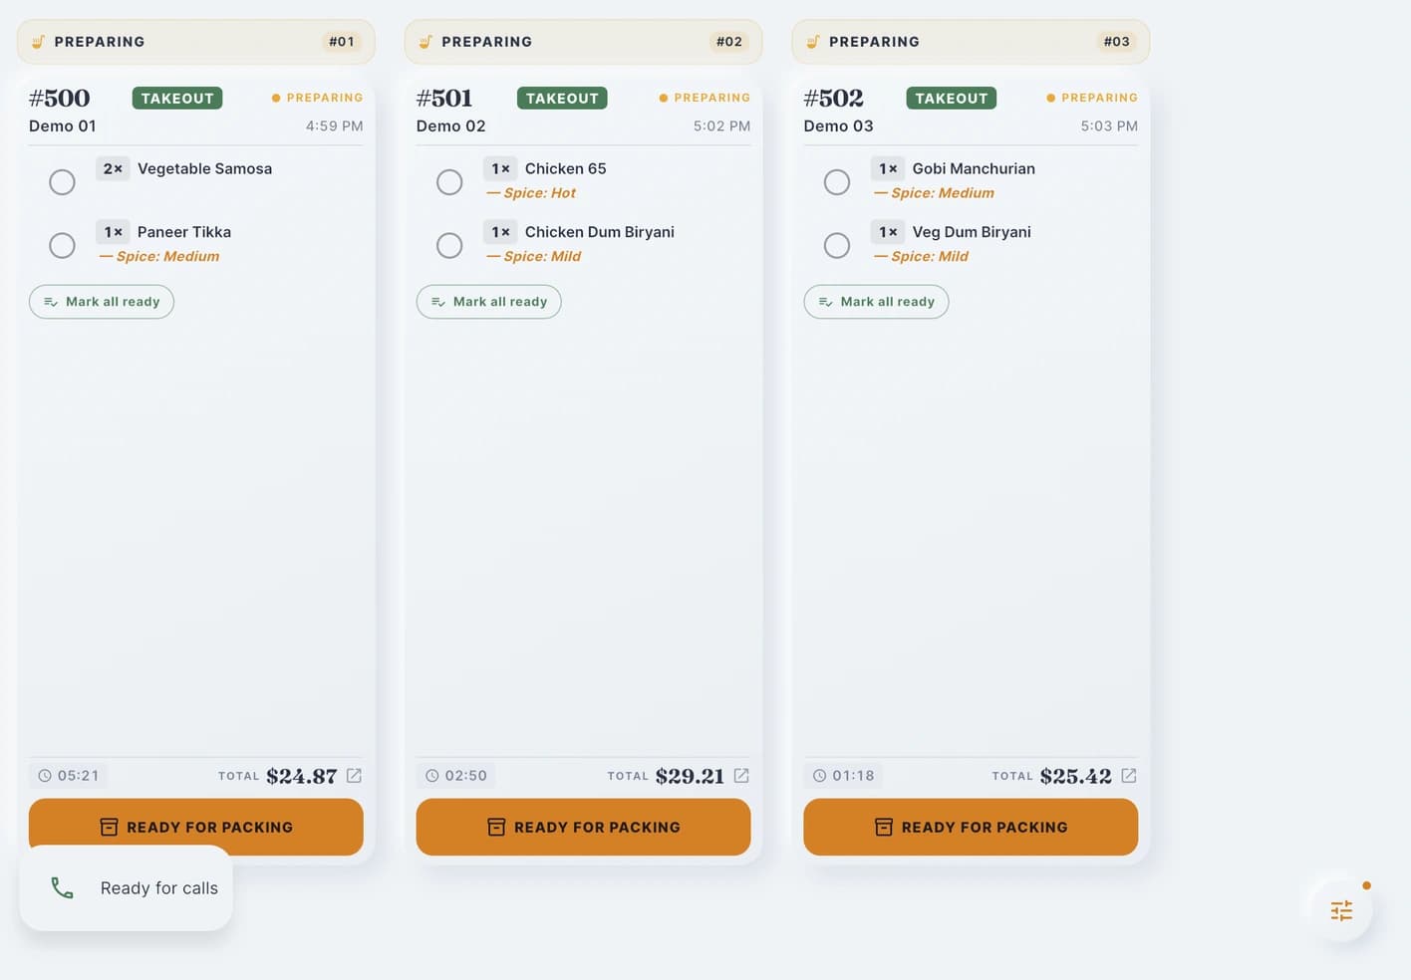The image size is (1411, 980).
Task: Click the clock icon beside 01:18 timer
Action: click(x=819, y=776)
